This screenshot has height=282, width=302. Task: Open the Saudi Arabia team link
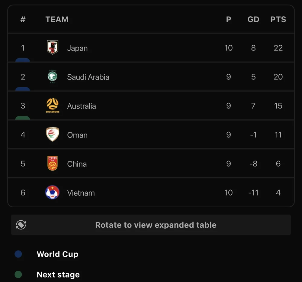[x=88, y=77]
